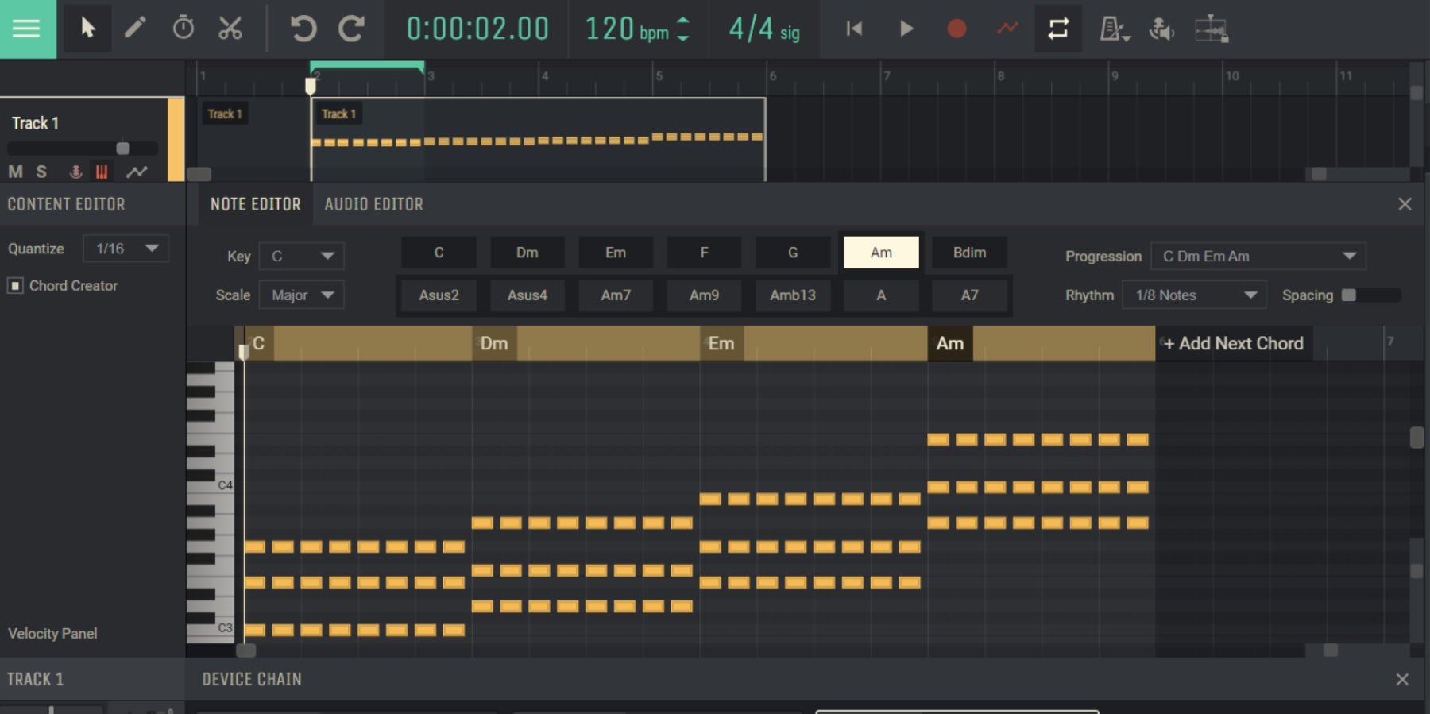Mute Track 1 with the M button
Image resolution: width=1430 pixels, height=714 pixels.
pyautogui.click(x=15, y=172)
